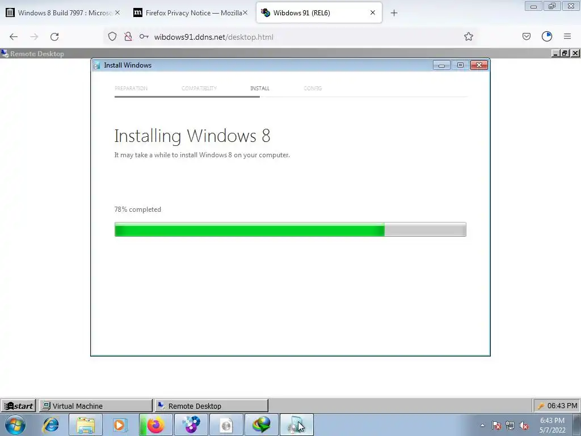Open the taskbar clock 6:43 PM 5/7/2022
The image size is (581, 436).
pyautogui.click(x=552, y=425)
